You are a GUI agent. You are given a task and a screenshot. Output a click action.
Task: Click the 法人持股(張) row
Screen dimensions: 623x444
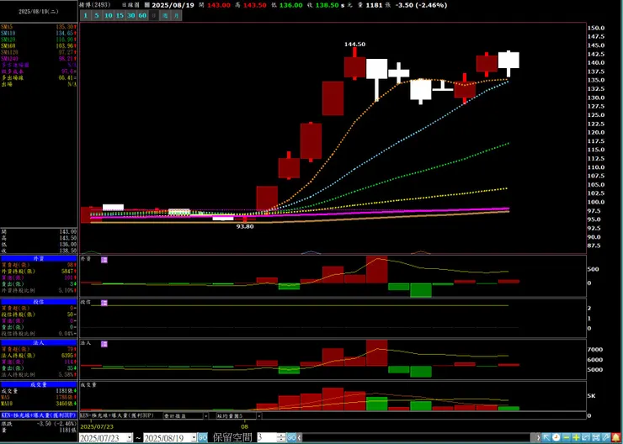pyautogui.click(x=39, y=356)
